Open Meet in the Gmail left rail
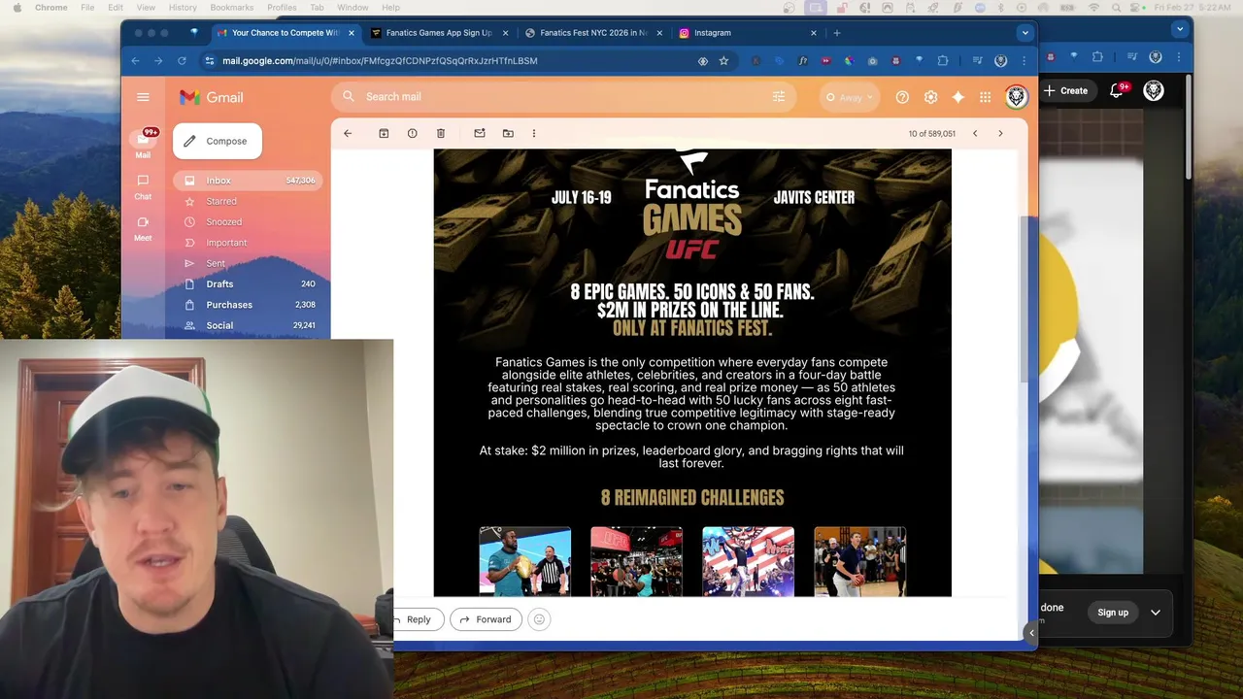 143,228
